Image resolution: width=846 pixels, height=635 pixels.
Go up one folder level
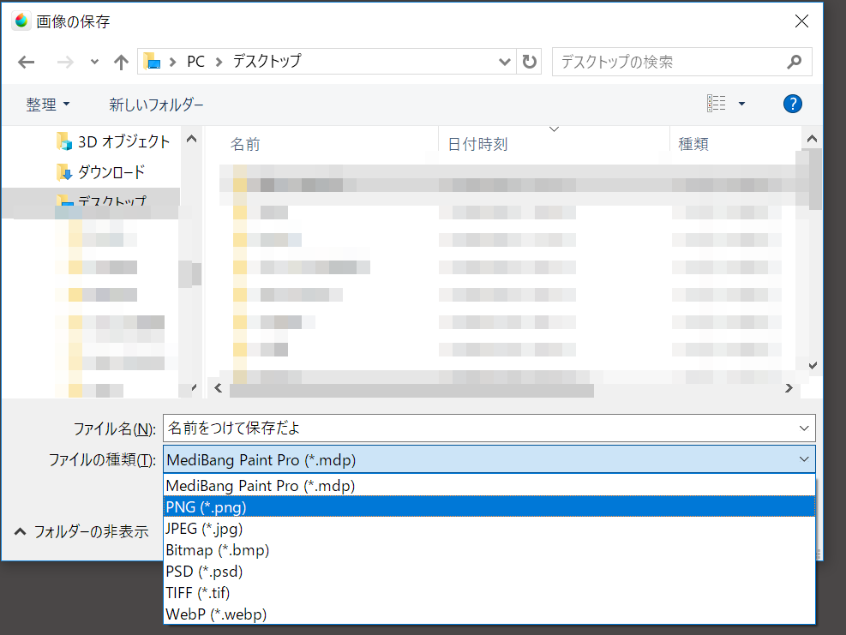pyautogui.click(x=122, y=62)
